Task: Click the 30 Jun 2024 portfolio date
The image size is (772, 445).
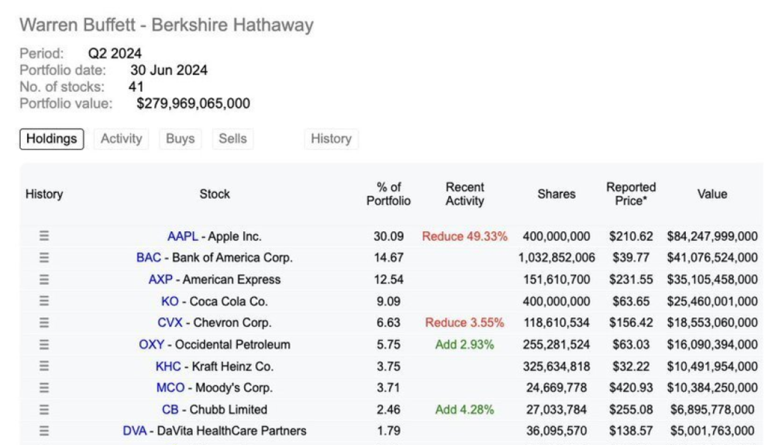Action: click(x=169, y=70)
